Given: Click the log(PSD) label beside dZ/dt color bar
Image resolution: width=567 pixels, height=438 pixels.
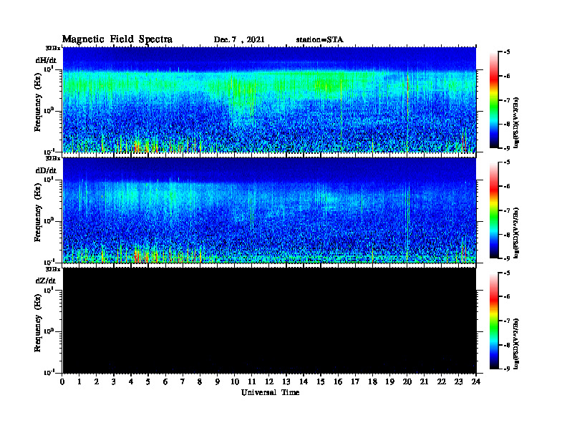Looking at the screenshot, I should [516, 343].
